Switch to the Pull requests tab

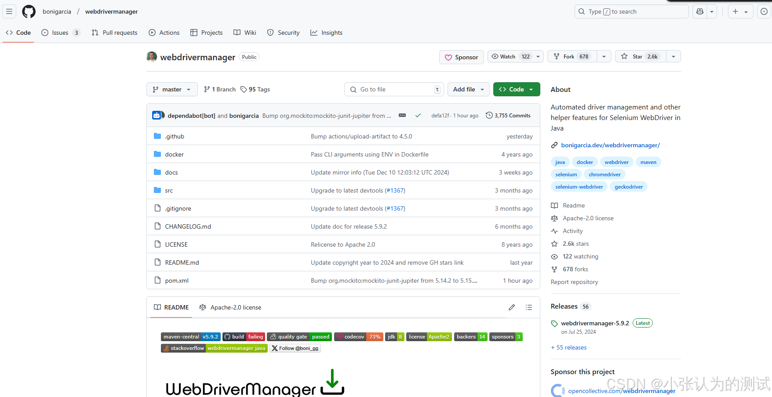tap(114, 33)
